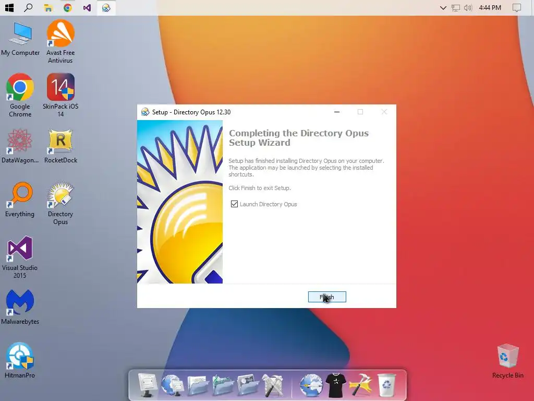Click hammer with yellow splash dock icon
The height and width of the screenshot is (401, 534).
(x=361, y=385)
